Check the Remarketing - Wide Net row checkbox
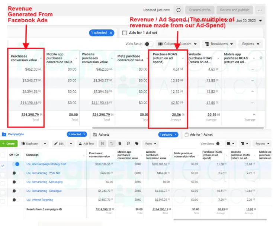The width and height of the screenshot is (273, 226). point(3,174)
